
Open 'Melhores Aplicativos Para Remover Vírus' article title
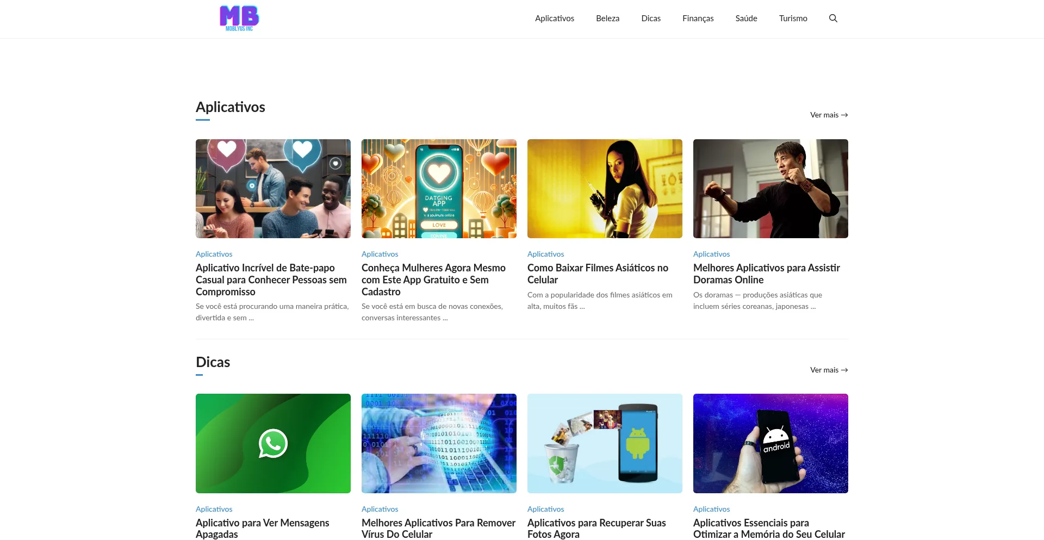click(438, 528)
